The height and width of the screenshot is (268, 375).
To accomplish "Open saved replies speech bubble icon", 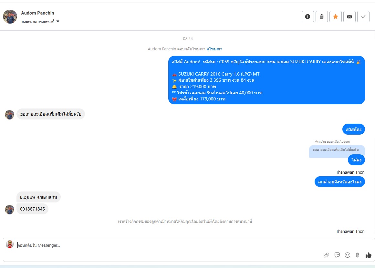I will coord(337,255).
